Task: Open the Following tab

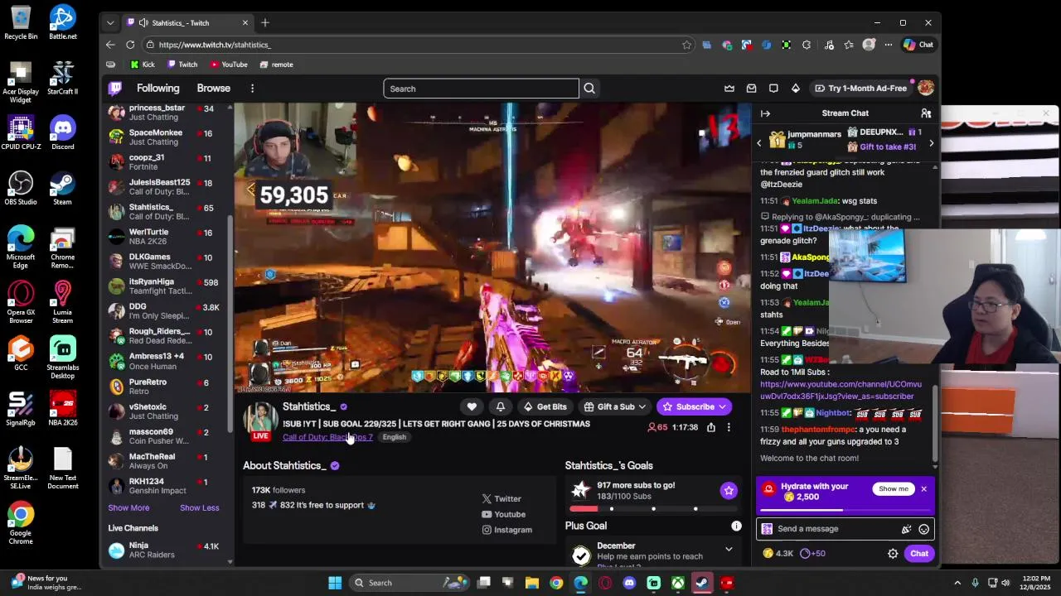Action: click(157, 88)
